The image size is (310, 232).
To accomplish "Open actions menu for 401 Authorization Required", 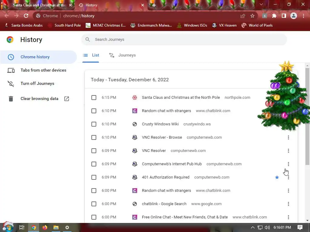I will 289,177.
